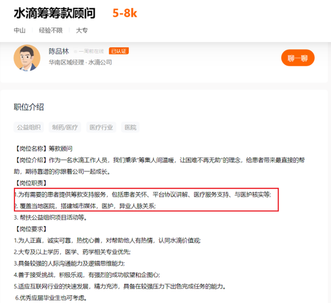Click the 大专 education label
Image resolution: width=331 pixels, height=303 pixels.
click(82, 31)
